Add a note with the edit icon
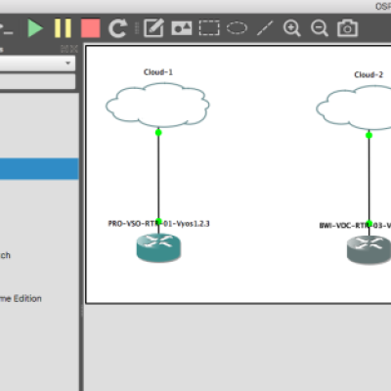Image resolution: width=391 pixels, height=391 pixels. 153,28
